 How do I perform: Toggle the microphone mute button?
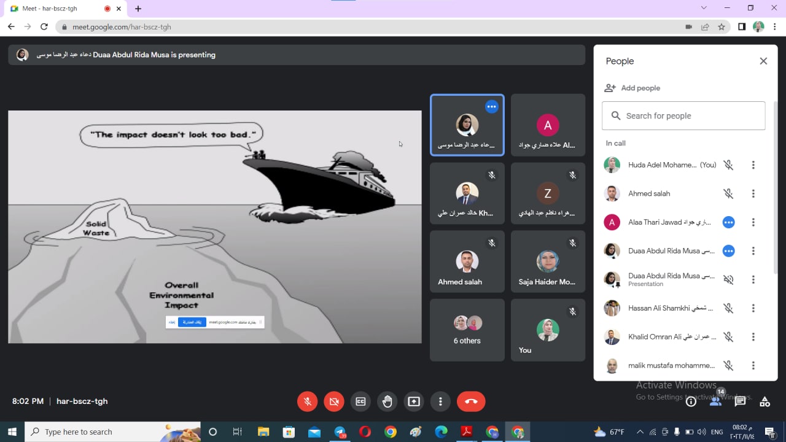308,401
